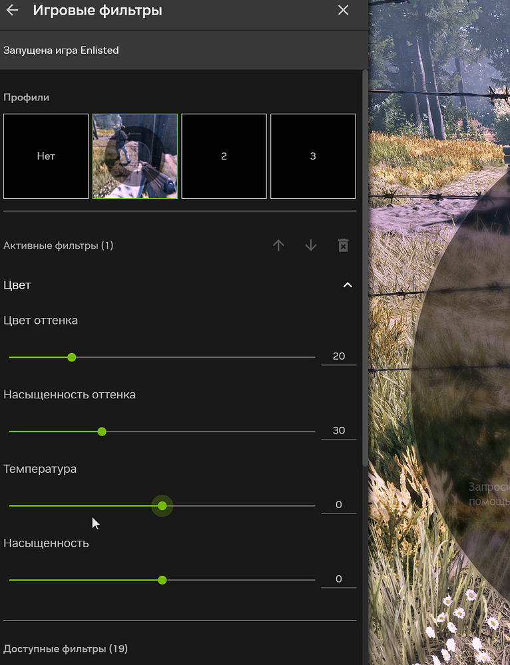Edit the Температура value field
510x665 pixels.
click(339, 505)
